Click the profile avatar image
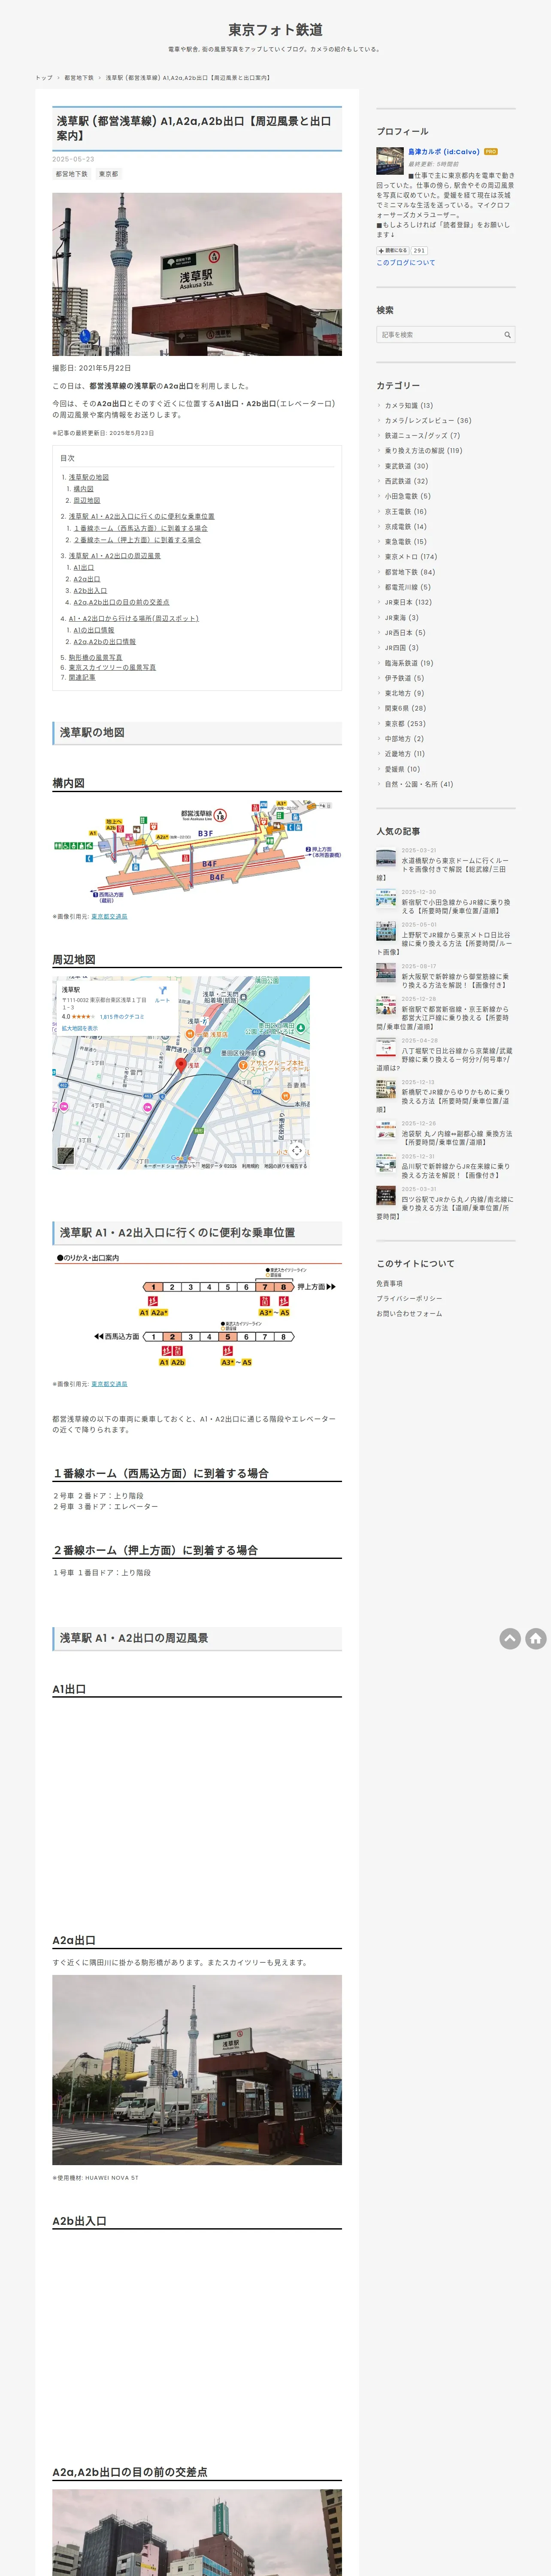The height and width of the screenshot is (2576, 551). coord(390,160)
